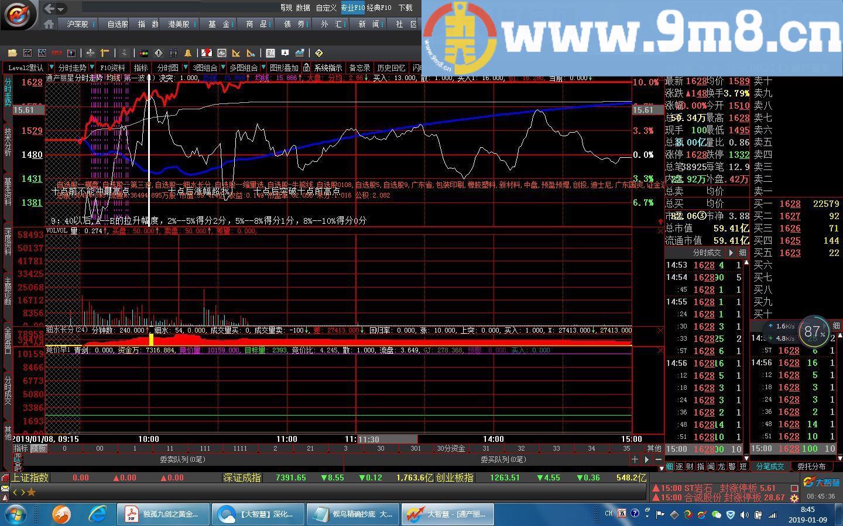Close the 细水长分 indicator panel

(660, 330)
